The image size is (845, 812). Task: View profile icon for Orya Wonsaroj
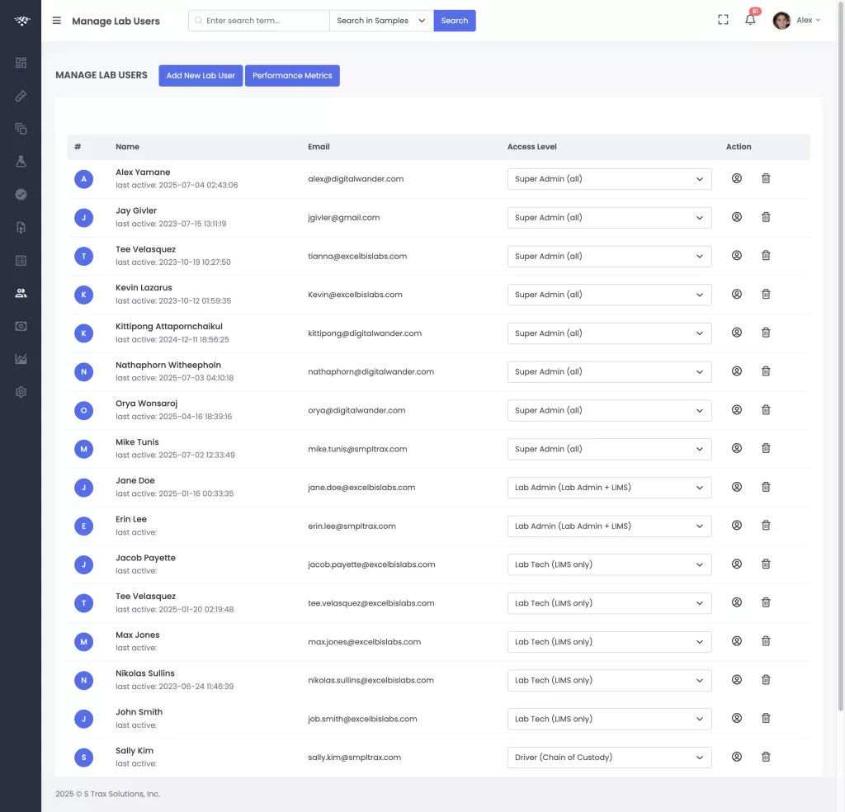pyautogui.click(x=737, y=409)
